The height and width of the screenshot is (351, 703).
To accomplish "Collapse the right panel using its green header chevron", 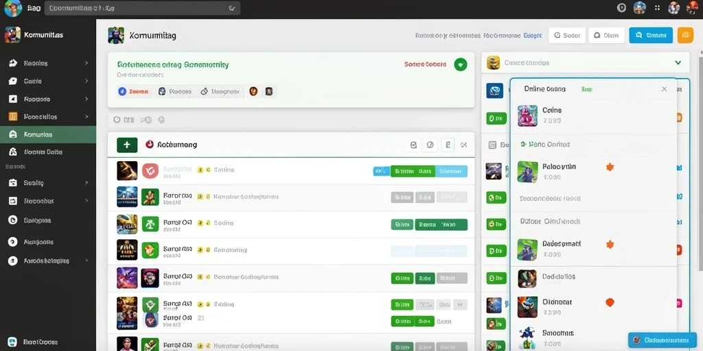I will (x=678, y=62).
